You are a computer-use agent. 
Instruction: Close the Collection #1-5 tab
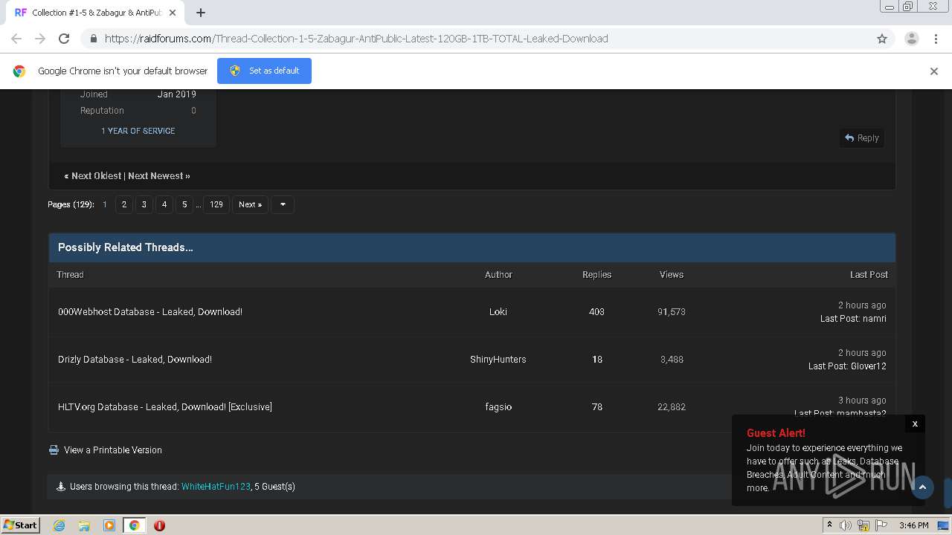pyautogui.click(x=173, y=13)
